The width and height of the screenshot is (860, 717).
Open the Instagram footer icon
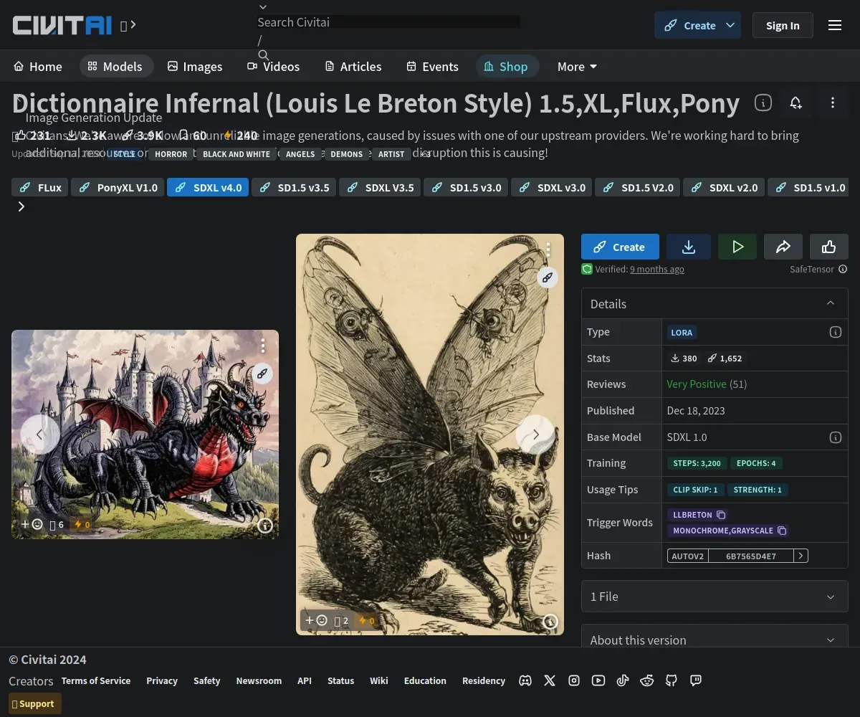click(x=574, y=680)
